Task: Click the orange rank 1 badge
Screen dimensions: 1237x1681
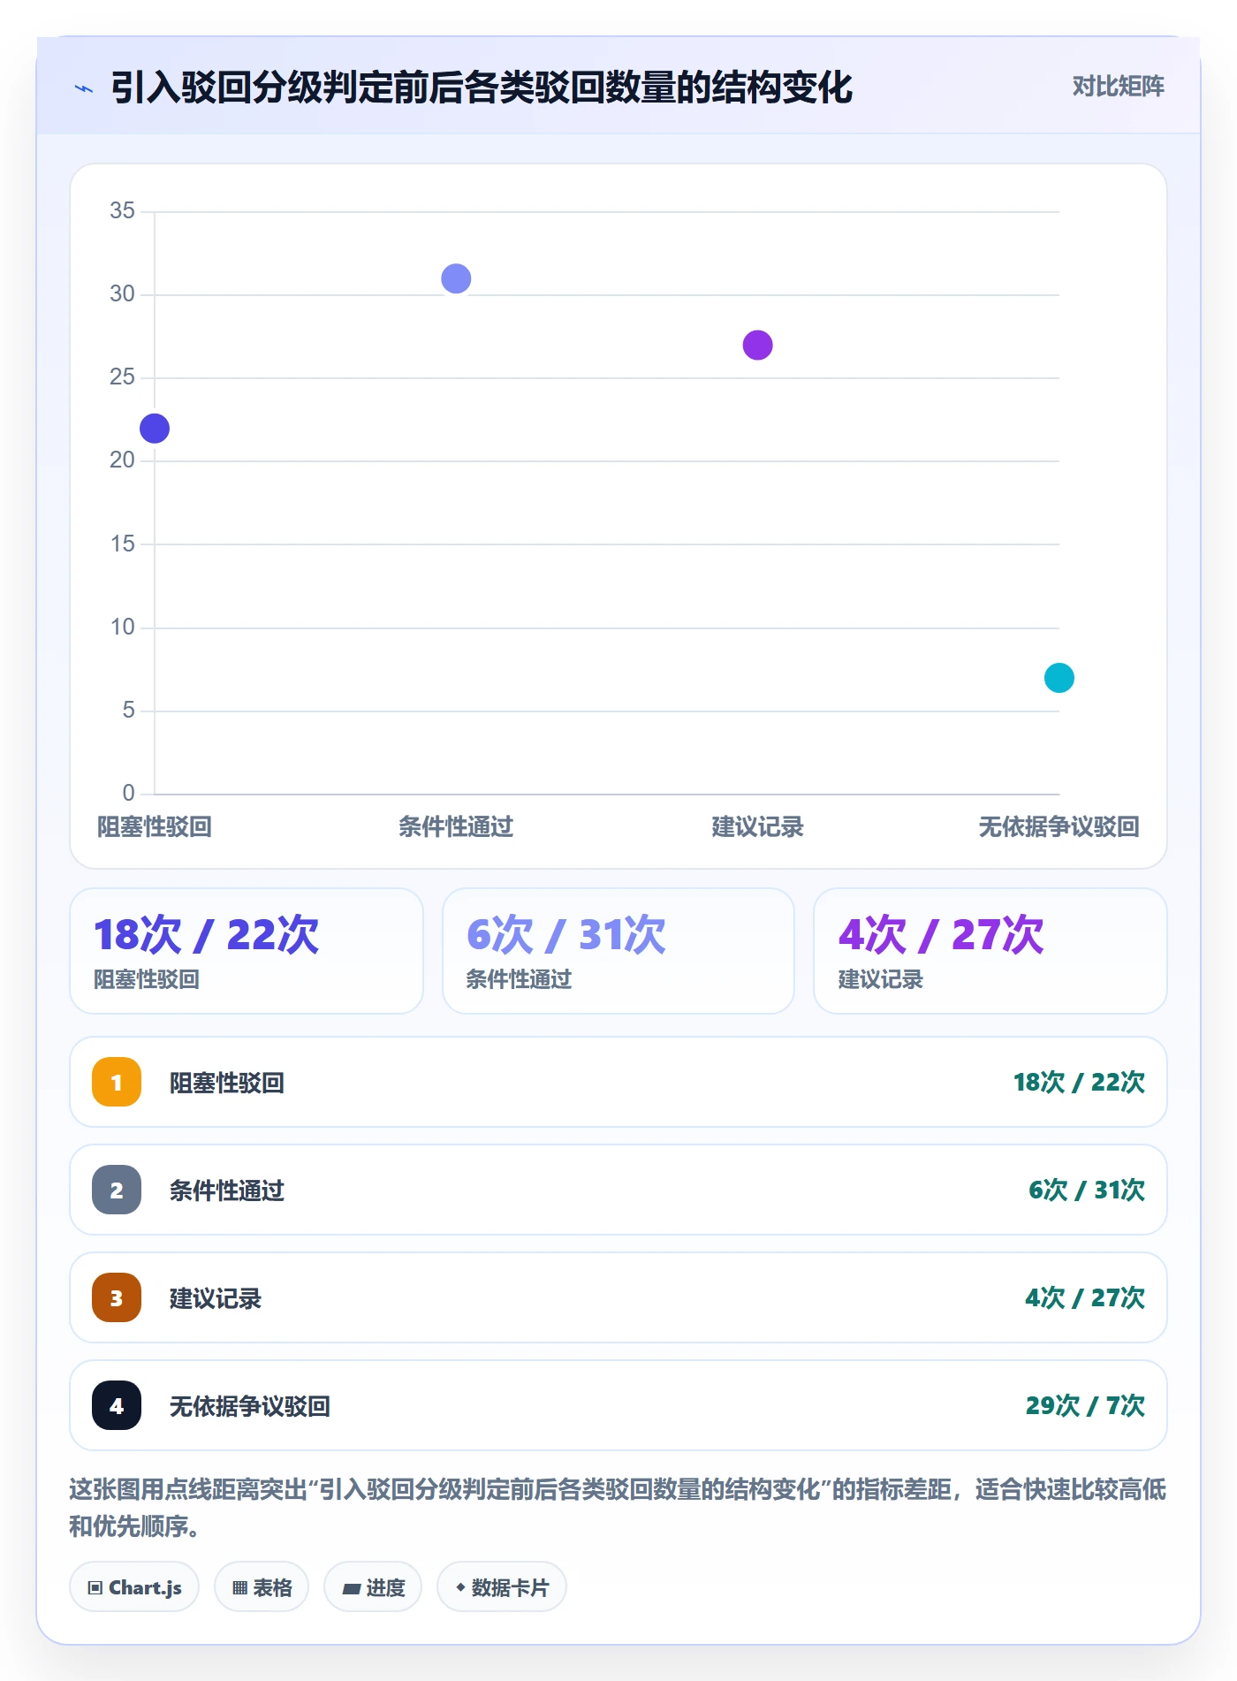Action: [117, 1082]
